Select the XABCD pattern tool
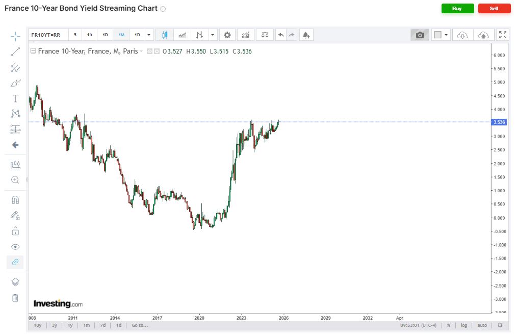This screenshot has height=336, width=517. 15,114
